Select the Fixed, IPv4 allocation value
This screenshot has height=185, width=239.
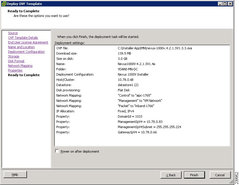(x=126, y=111)
